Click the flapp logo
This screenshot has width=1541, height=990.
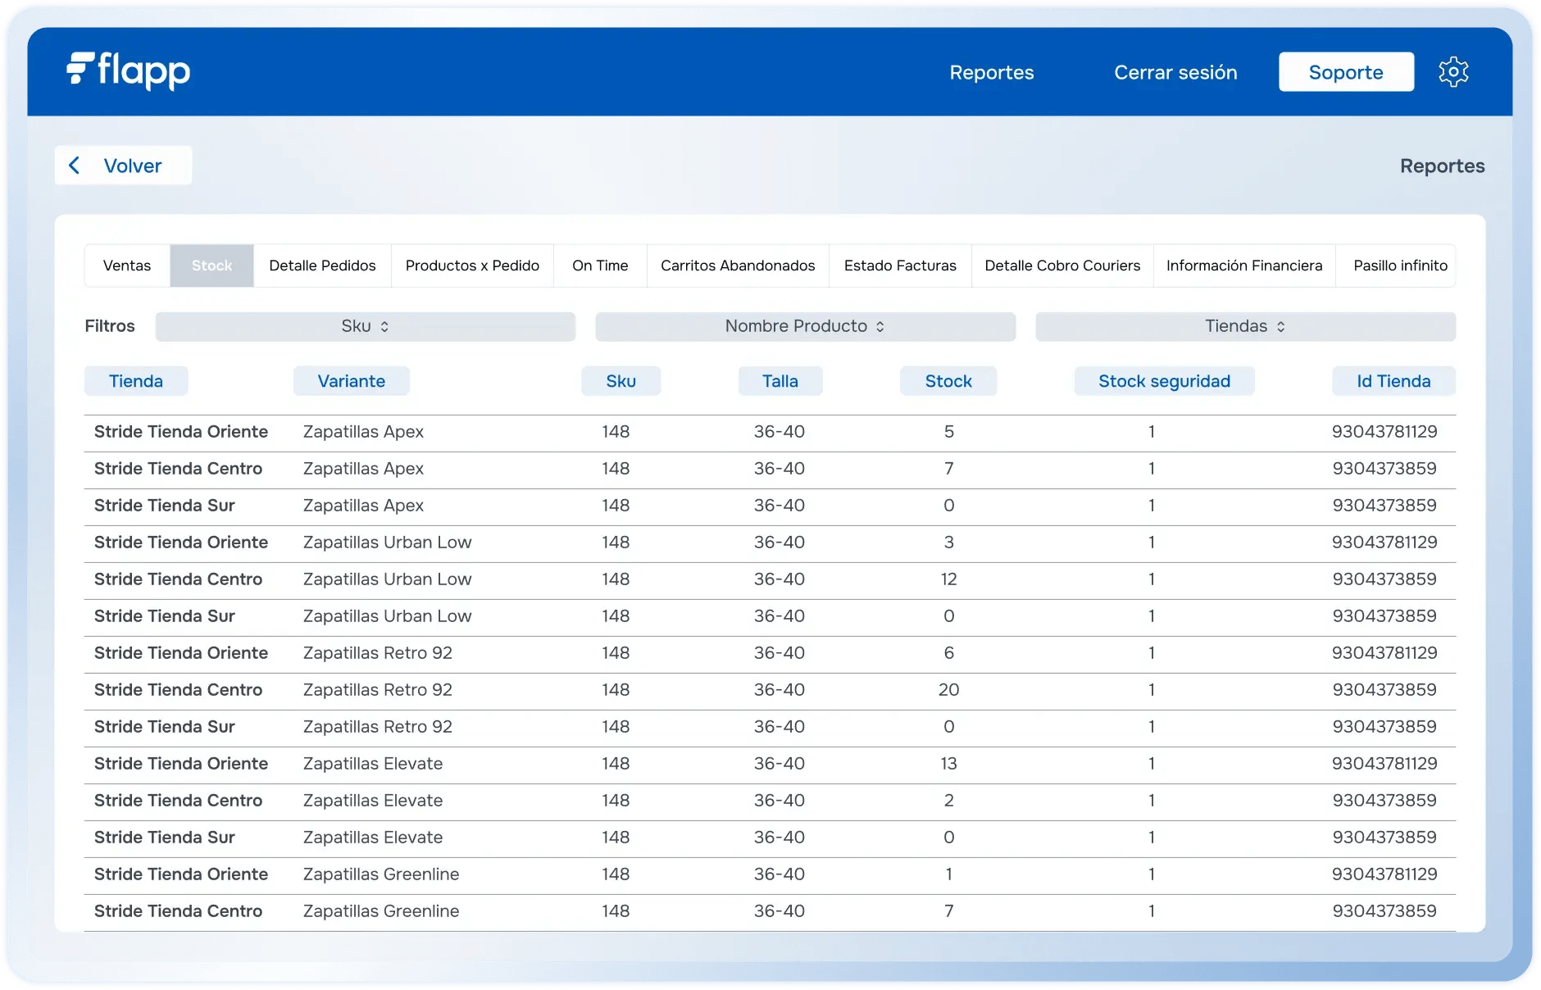129,71
